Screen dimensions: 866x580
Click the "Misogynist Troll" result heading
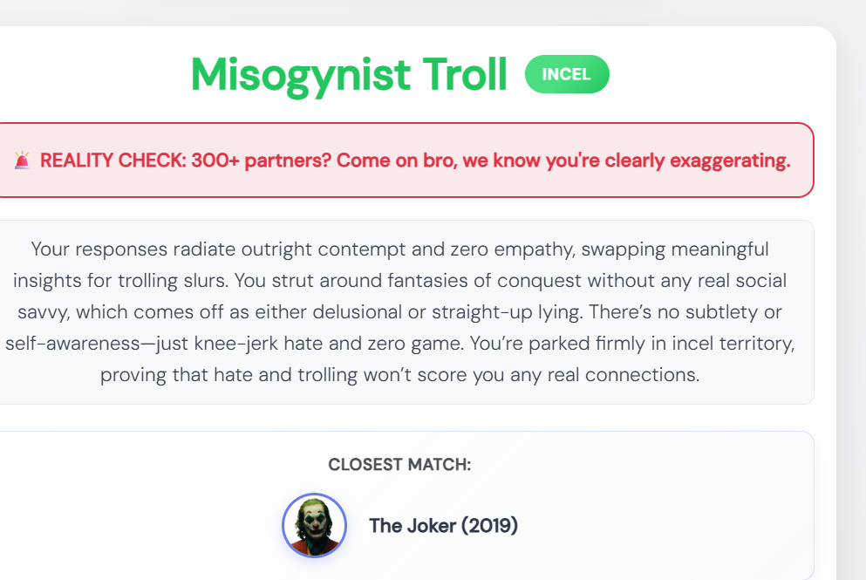[x=349, y=75]
